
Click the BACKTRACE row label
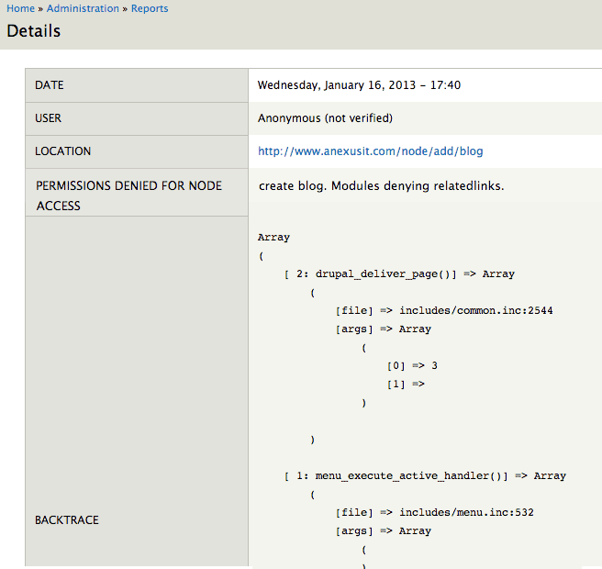click(x=67, y=519)
